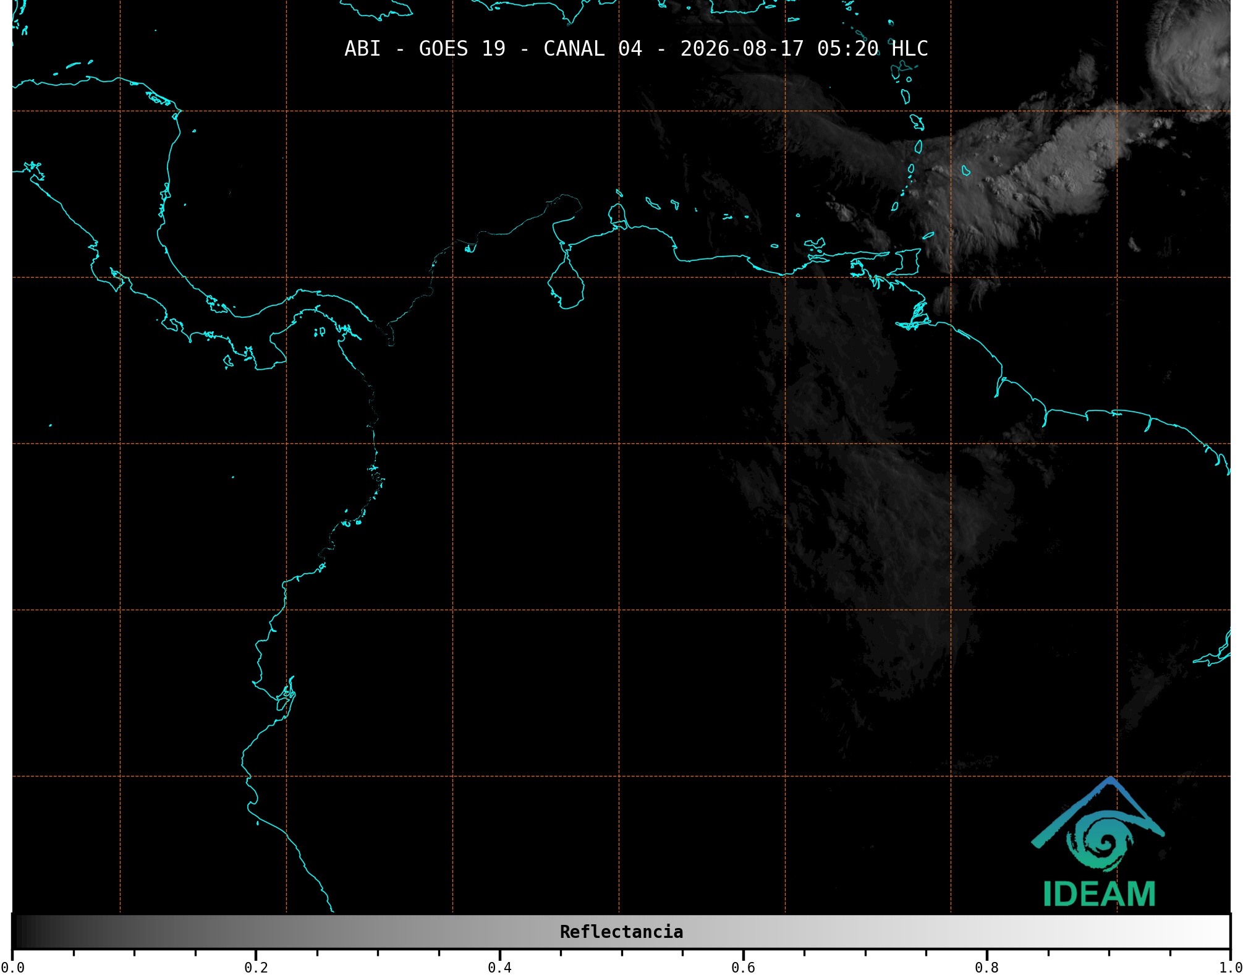Click the 0.8 colorbar tick label

[986, 968]
